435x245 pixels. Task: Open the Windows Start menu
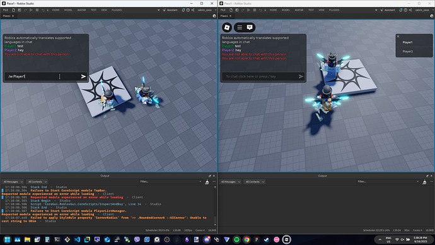[x=7, y=239]
